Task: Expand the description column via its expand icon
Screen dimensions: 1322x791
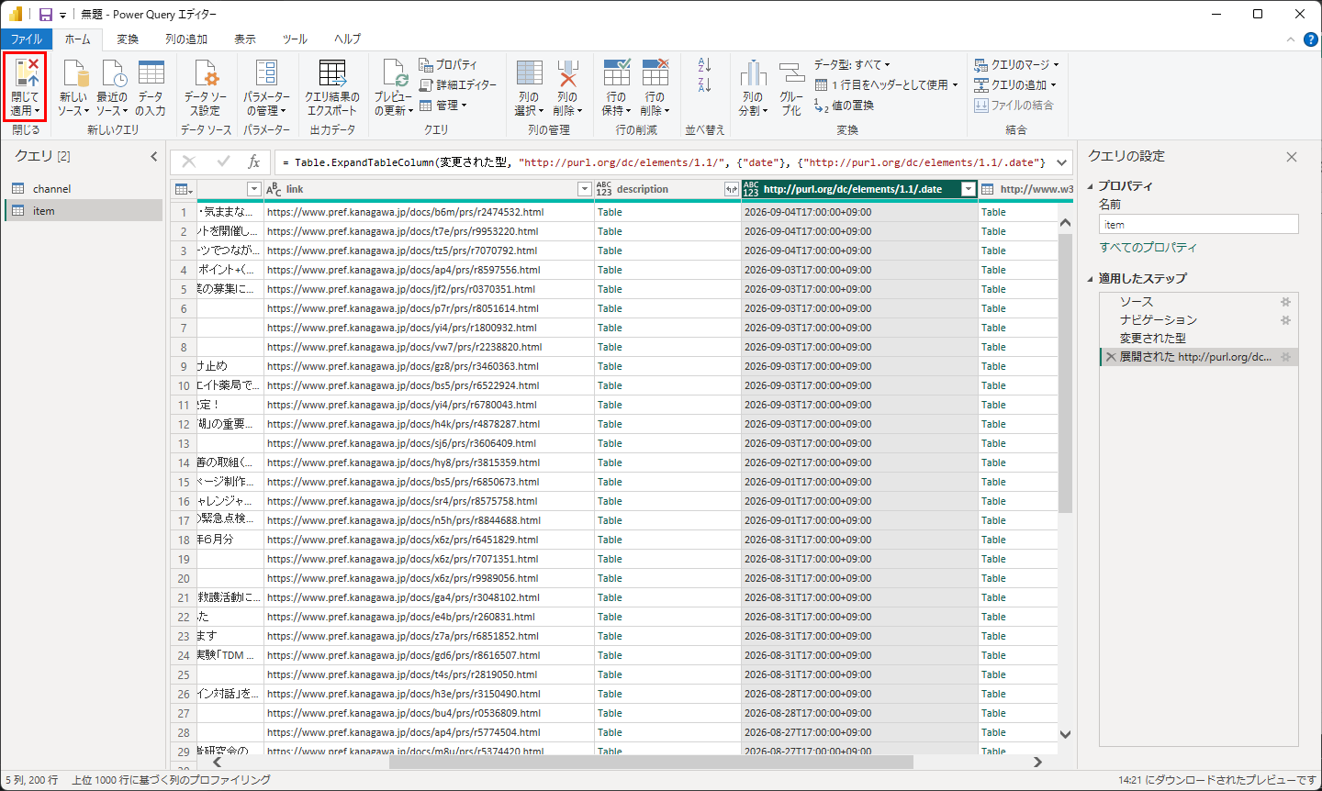Action: coord(731,189)
